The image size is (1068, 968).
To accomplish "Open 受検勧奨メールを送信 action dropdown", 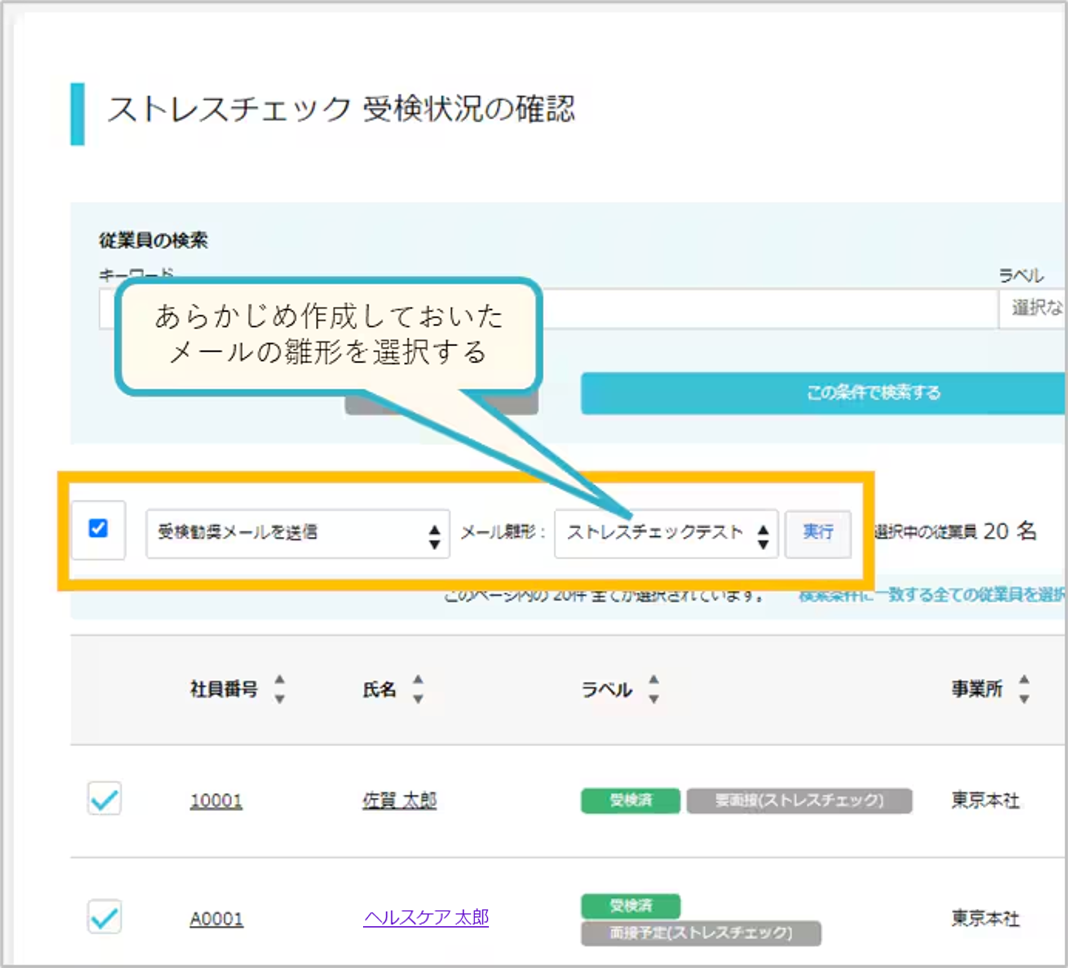I will click(298, 534).
